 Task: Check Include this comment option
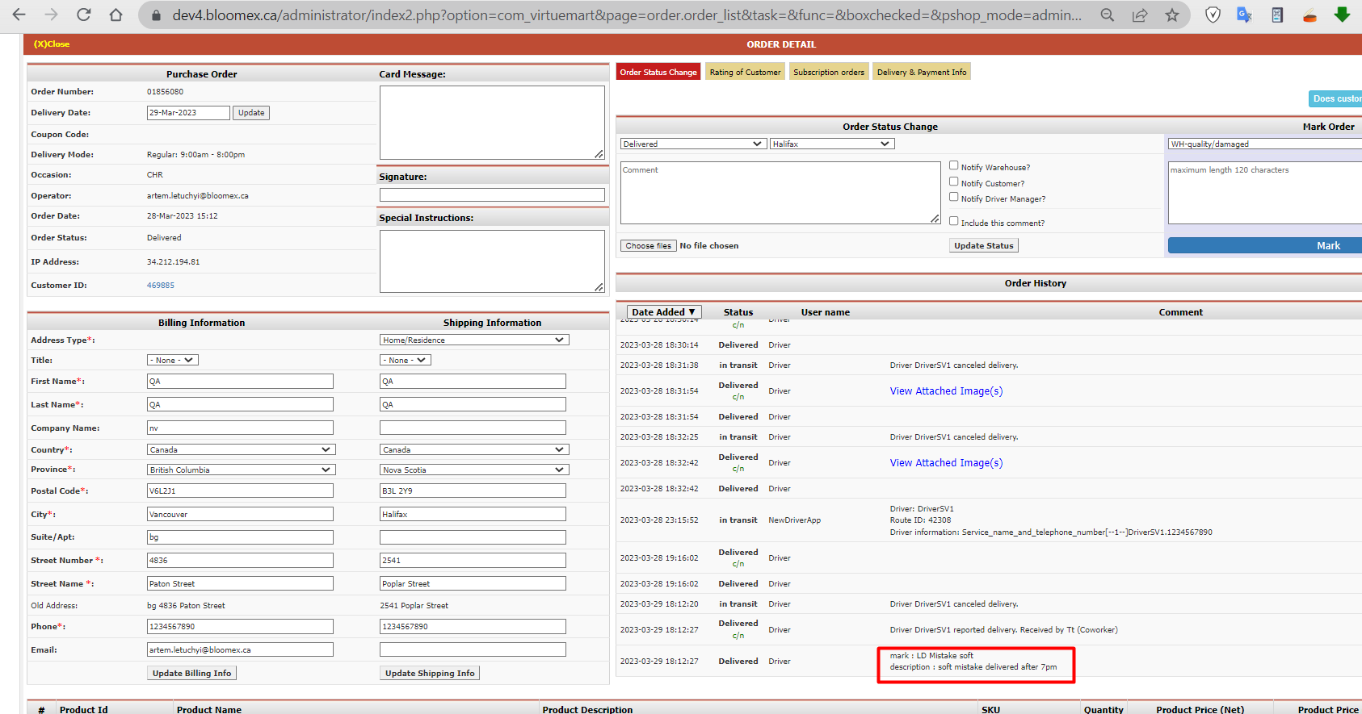[x=954, y=221]
